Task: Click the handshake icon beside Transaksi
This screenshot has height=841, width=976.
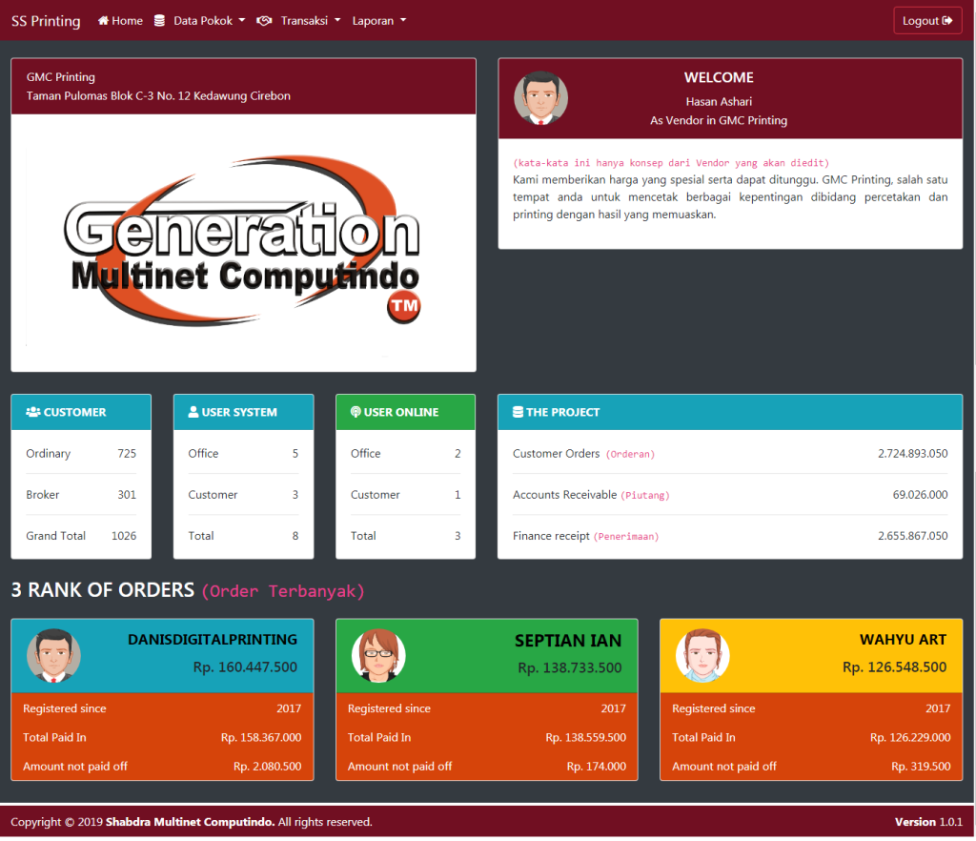Action: click(x=265, y=21)
